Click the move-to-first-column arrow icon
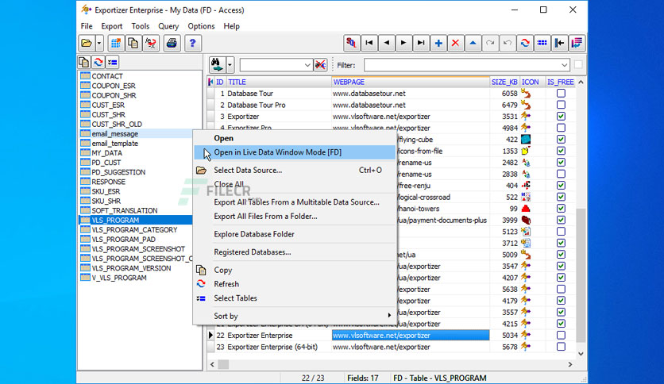Screen dimensions: 664x384 (x=559, y=43)
